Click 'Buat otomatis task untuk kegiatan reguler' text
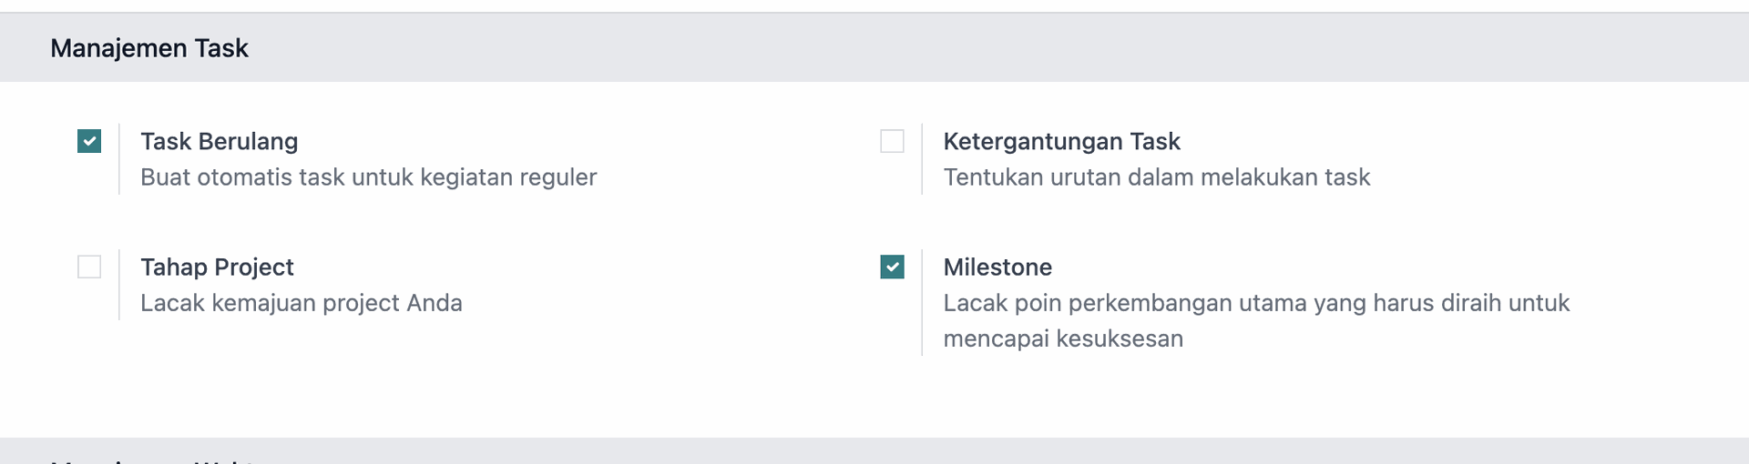 point(368,177)
